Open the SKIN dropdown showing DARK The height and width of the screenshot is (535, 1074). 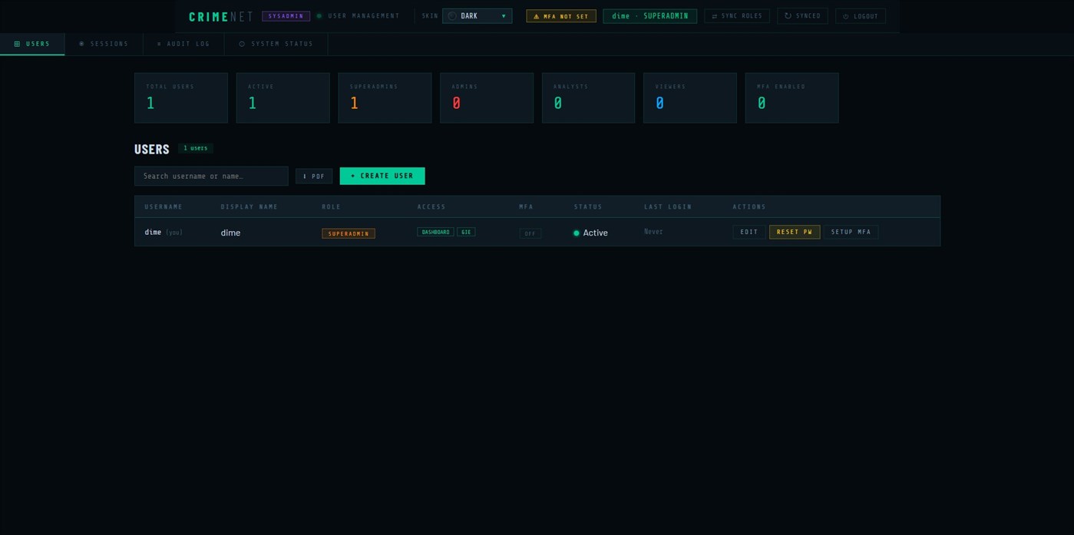point(477,16)
